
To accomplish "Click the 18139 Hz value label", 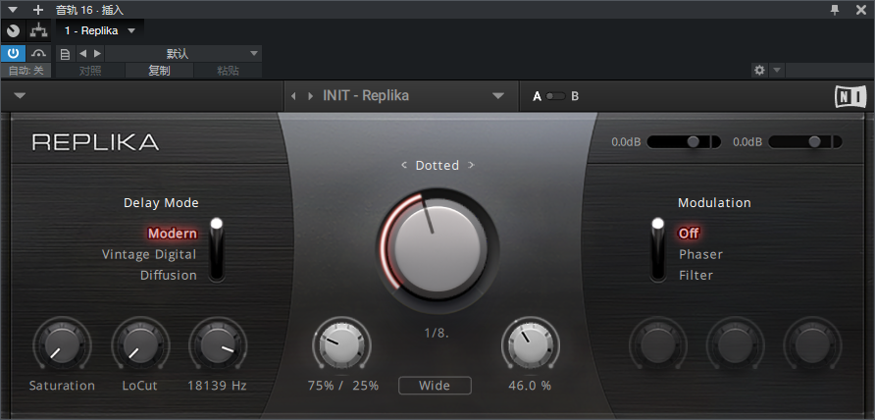I will pyautogui.click(x=217, y=386).
